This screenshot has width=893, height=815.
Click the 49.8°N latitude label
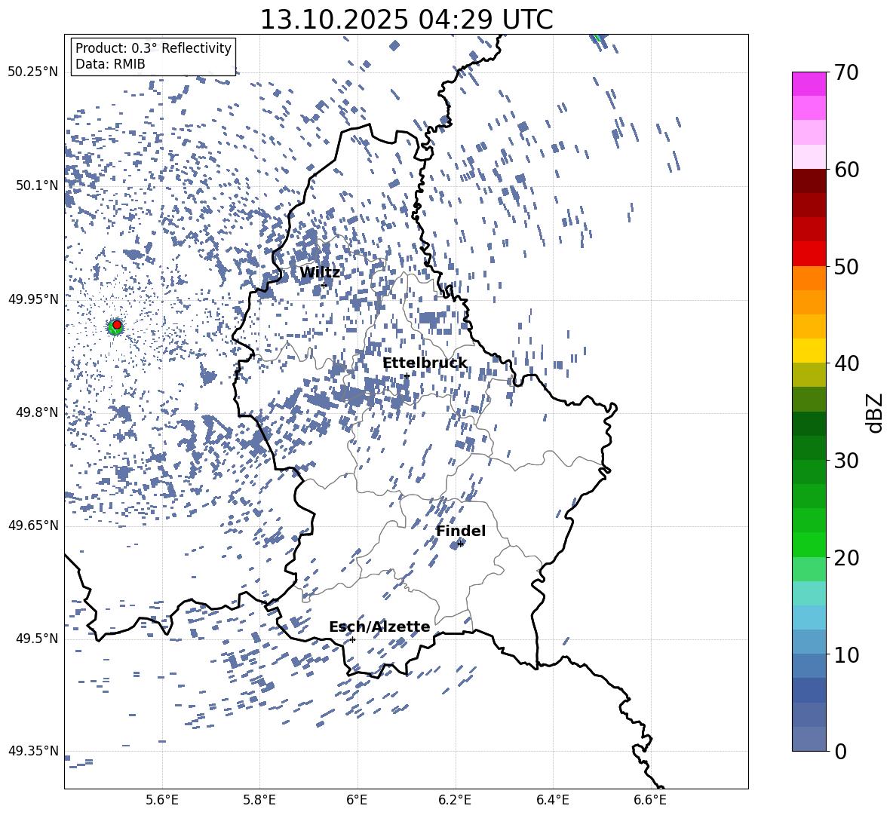36,412
